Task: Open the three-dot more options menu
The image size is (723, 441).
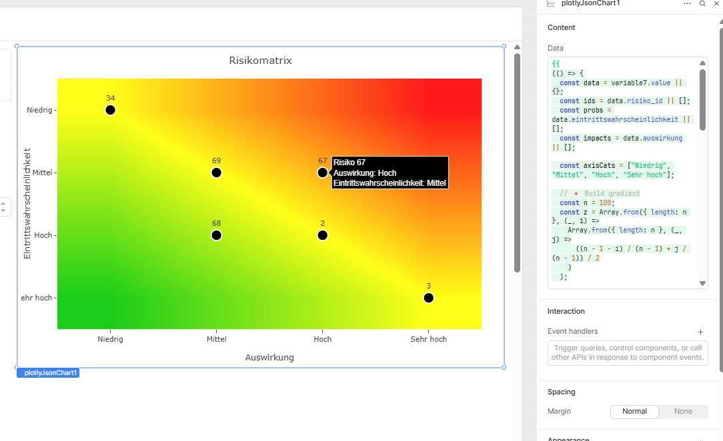Action: (x=687, y=3)
